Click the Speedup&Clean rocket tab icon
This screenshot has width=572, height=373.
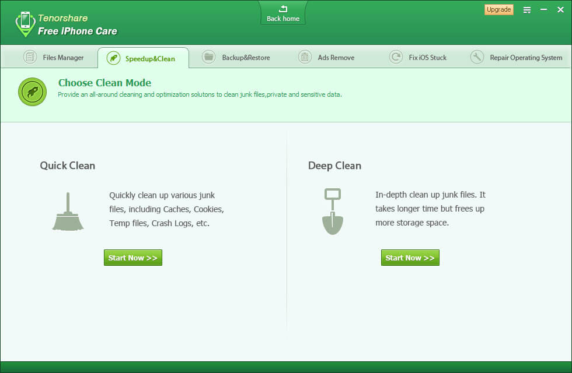(x=113, y=58)
